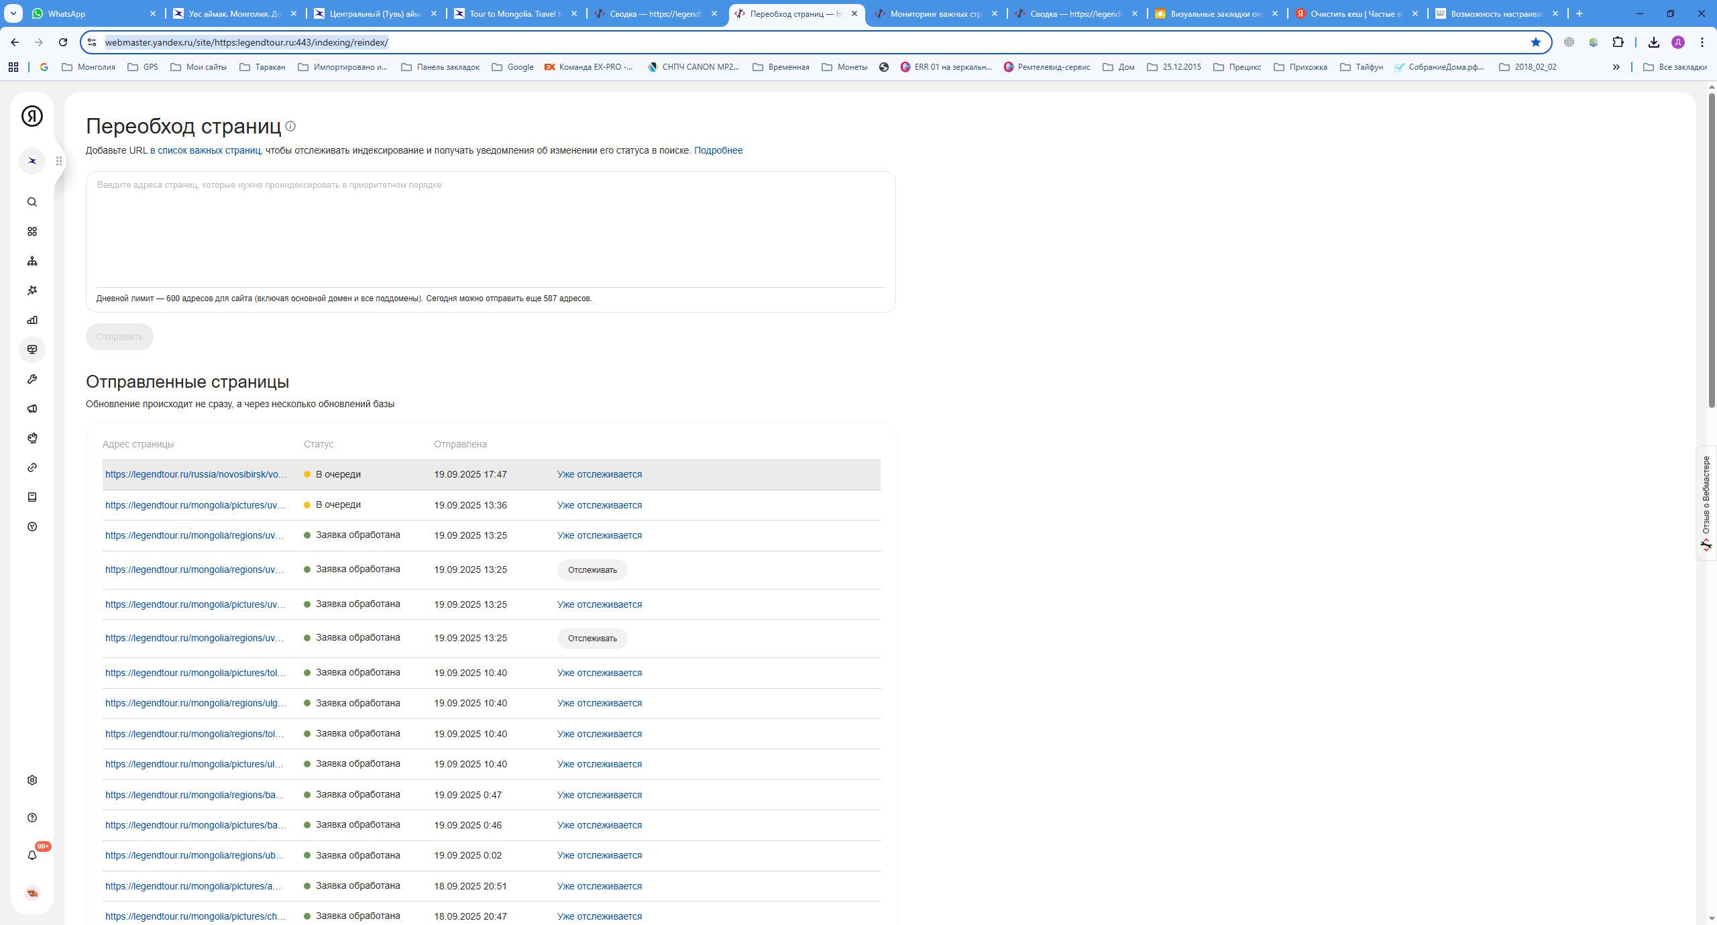Open the bar chart statistics icon

(32, 320)
